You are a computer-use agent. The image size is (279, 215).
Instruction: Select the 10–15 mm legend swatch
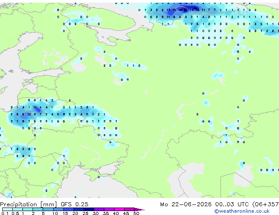58,209
